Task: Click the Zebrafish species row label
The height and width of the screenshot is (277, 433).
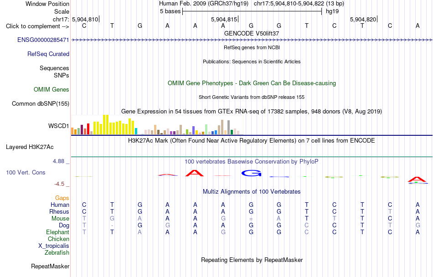Action: (57, 252)
